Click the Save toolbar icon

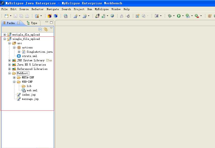point(15,16)
